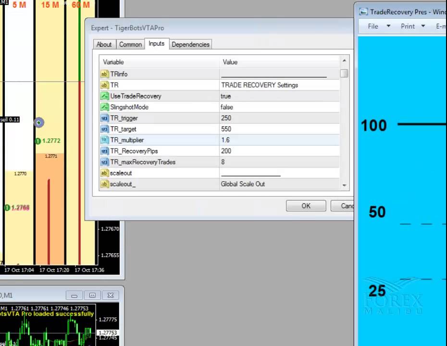Click the 15 M timeframe label
The height and width of the screenshot is (346, 447).
click(x=50, y=5)
